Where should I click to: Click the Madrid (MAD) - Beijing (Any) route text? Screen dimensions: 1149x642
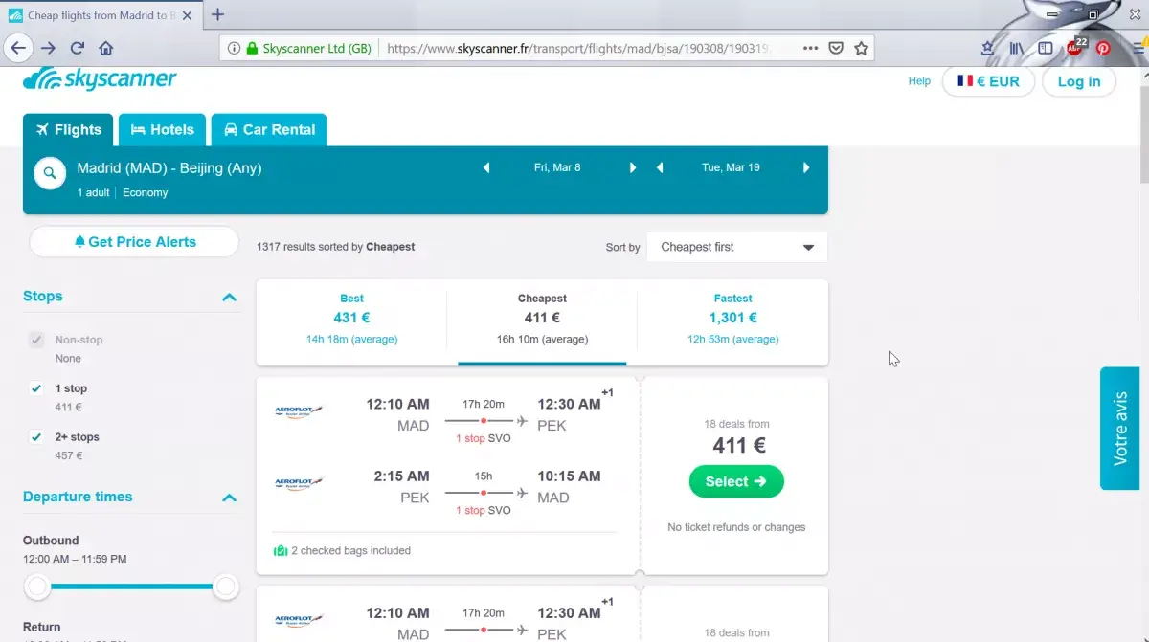pos(169,168)
